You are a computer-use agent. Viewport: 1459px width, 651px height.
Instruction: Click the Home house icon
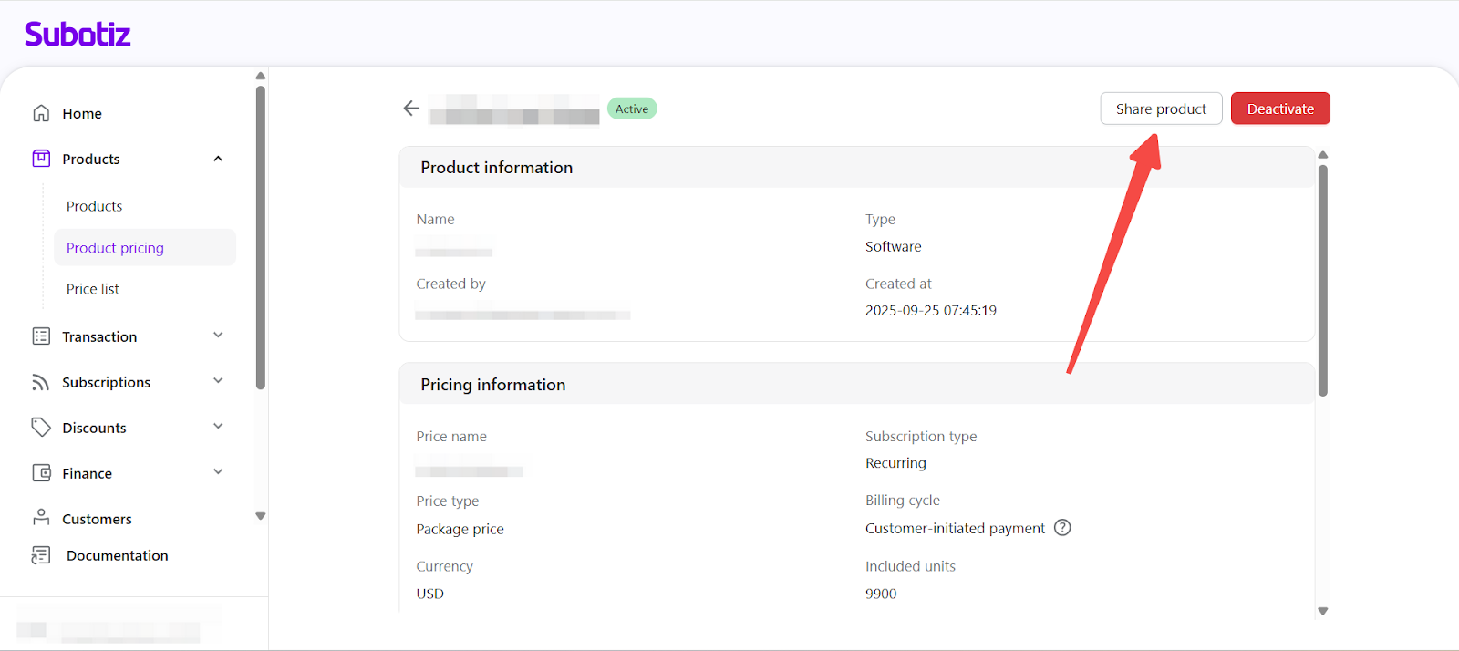[41, 113]
